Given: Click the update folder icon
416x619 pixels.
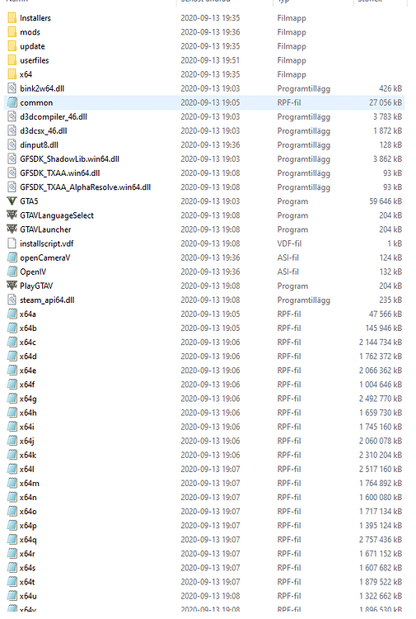Looking at the screenshot, I should coord(12,46).
